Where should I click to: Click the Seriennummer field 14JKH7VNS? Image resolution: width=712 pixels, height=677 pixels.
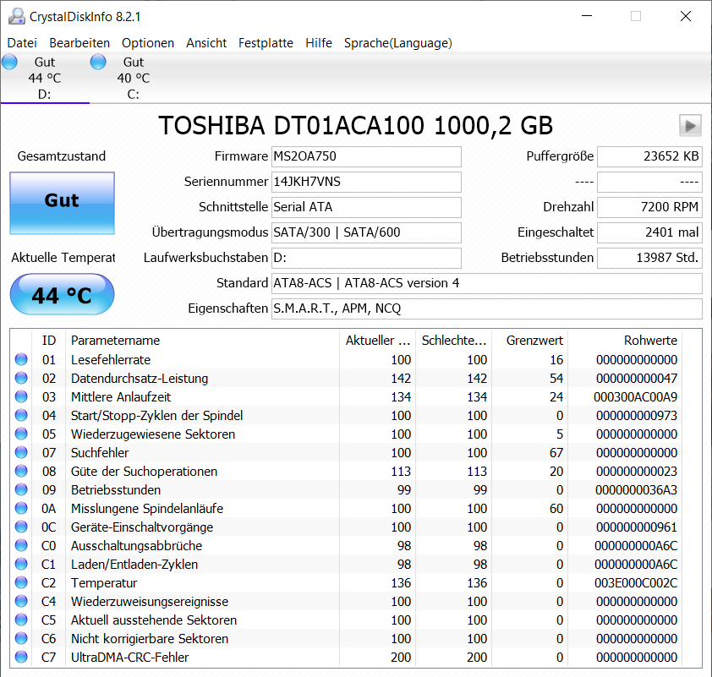(366, 182)
